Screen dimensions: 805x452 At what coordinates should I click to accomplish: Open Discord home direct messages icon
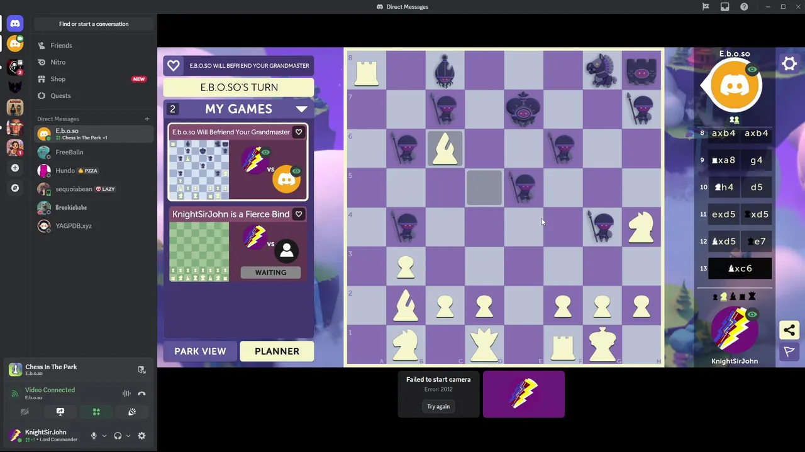coord(15,24)
